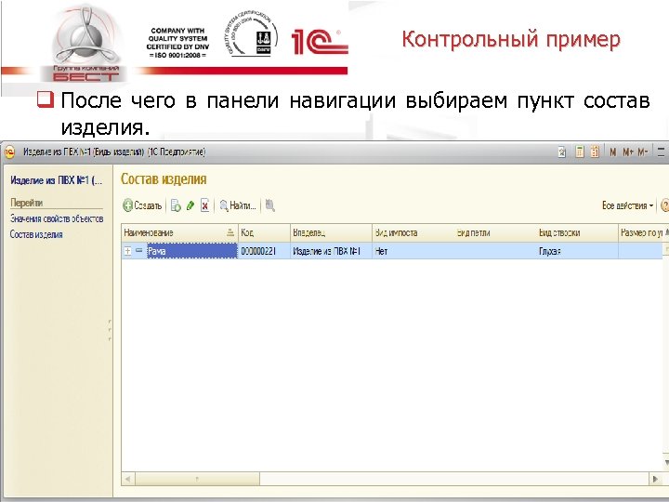Open the Все действия dropdown menu

click(x=627, y=205)
